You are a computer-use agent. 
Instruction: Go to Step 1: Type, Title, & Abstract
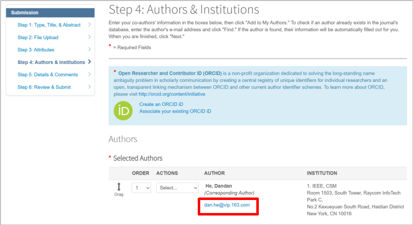point(49,25)
